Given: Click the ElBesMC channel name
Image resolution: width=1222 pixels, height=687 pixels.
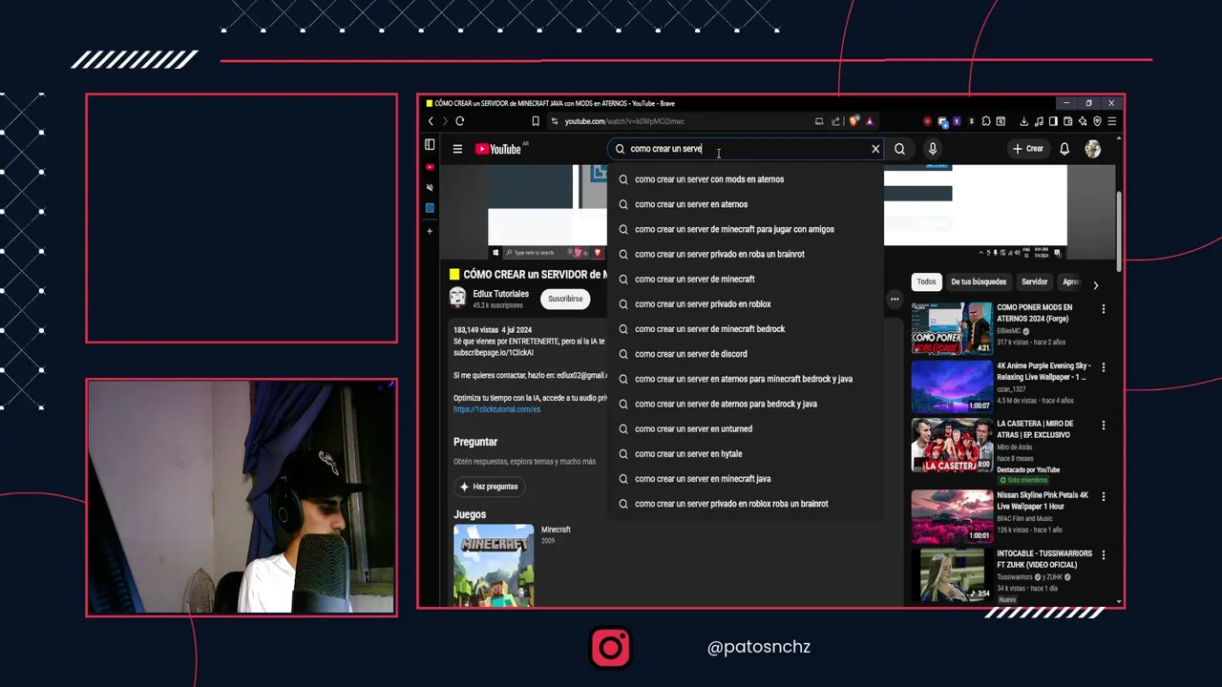Looking at the screenshot, I should (1009, 331).
